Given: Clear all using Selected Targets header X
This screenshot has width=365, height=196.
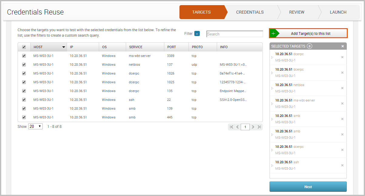Looking at the screenshot, I should click(343, 46).
